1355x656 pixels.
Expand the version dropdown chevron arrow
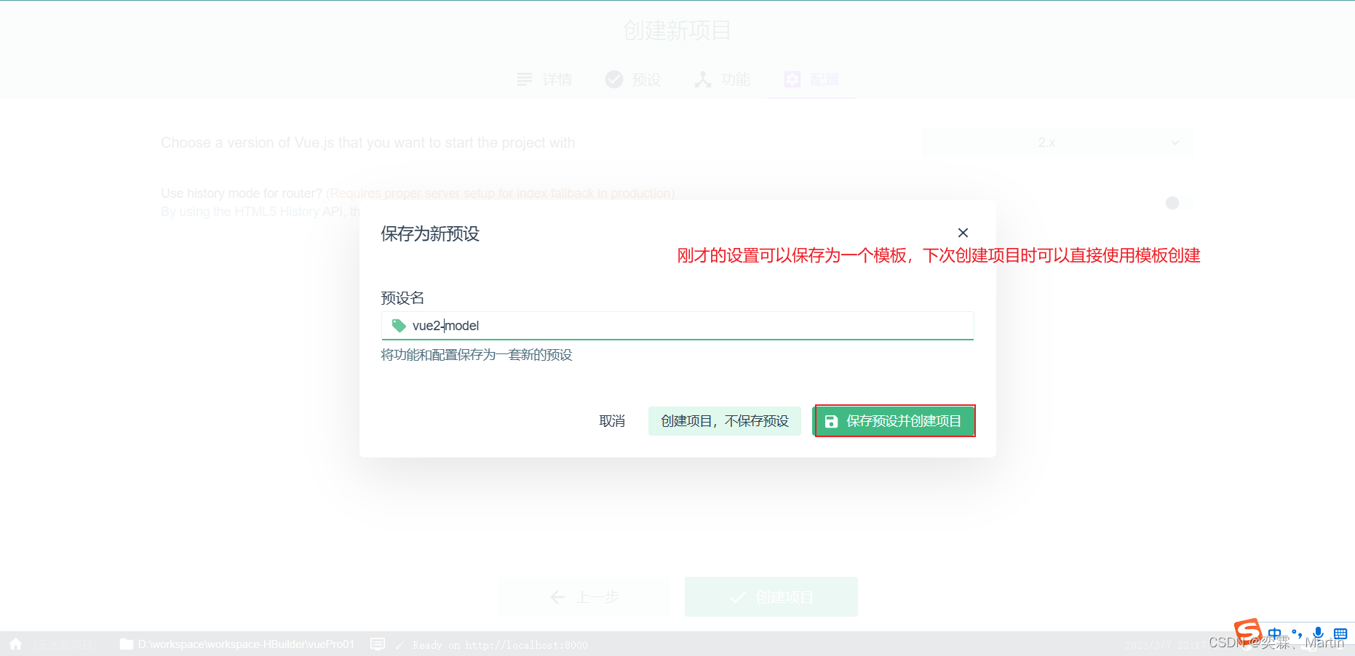[x=1175, y=143]
